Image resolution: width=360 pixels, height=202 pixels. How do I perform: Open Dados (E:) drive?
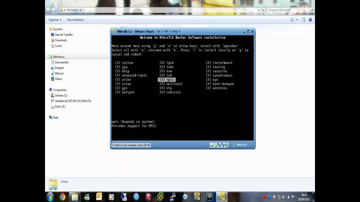[60, 107]
